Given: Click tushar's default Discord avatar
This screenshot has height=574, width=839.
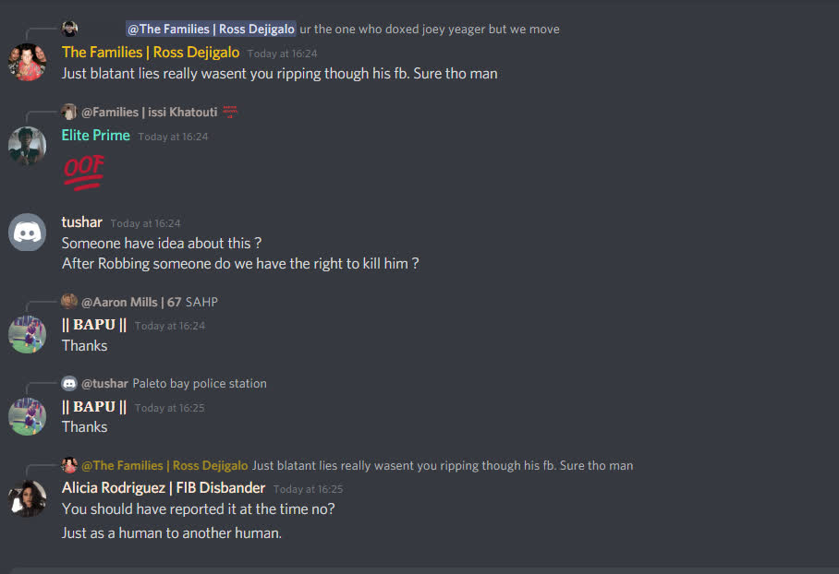Looking at the screenshot, I should (x=27, y=231).
